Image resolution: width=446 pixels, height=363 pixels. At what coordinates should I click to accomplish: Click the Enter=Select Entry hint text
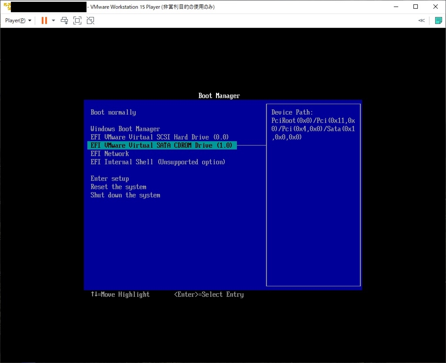(x=209, y=295)
